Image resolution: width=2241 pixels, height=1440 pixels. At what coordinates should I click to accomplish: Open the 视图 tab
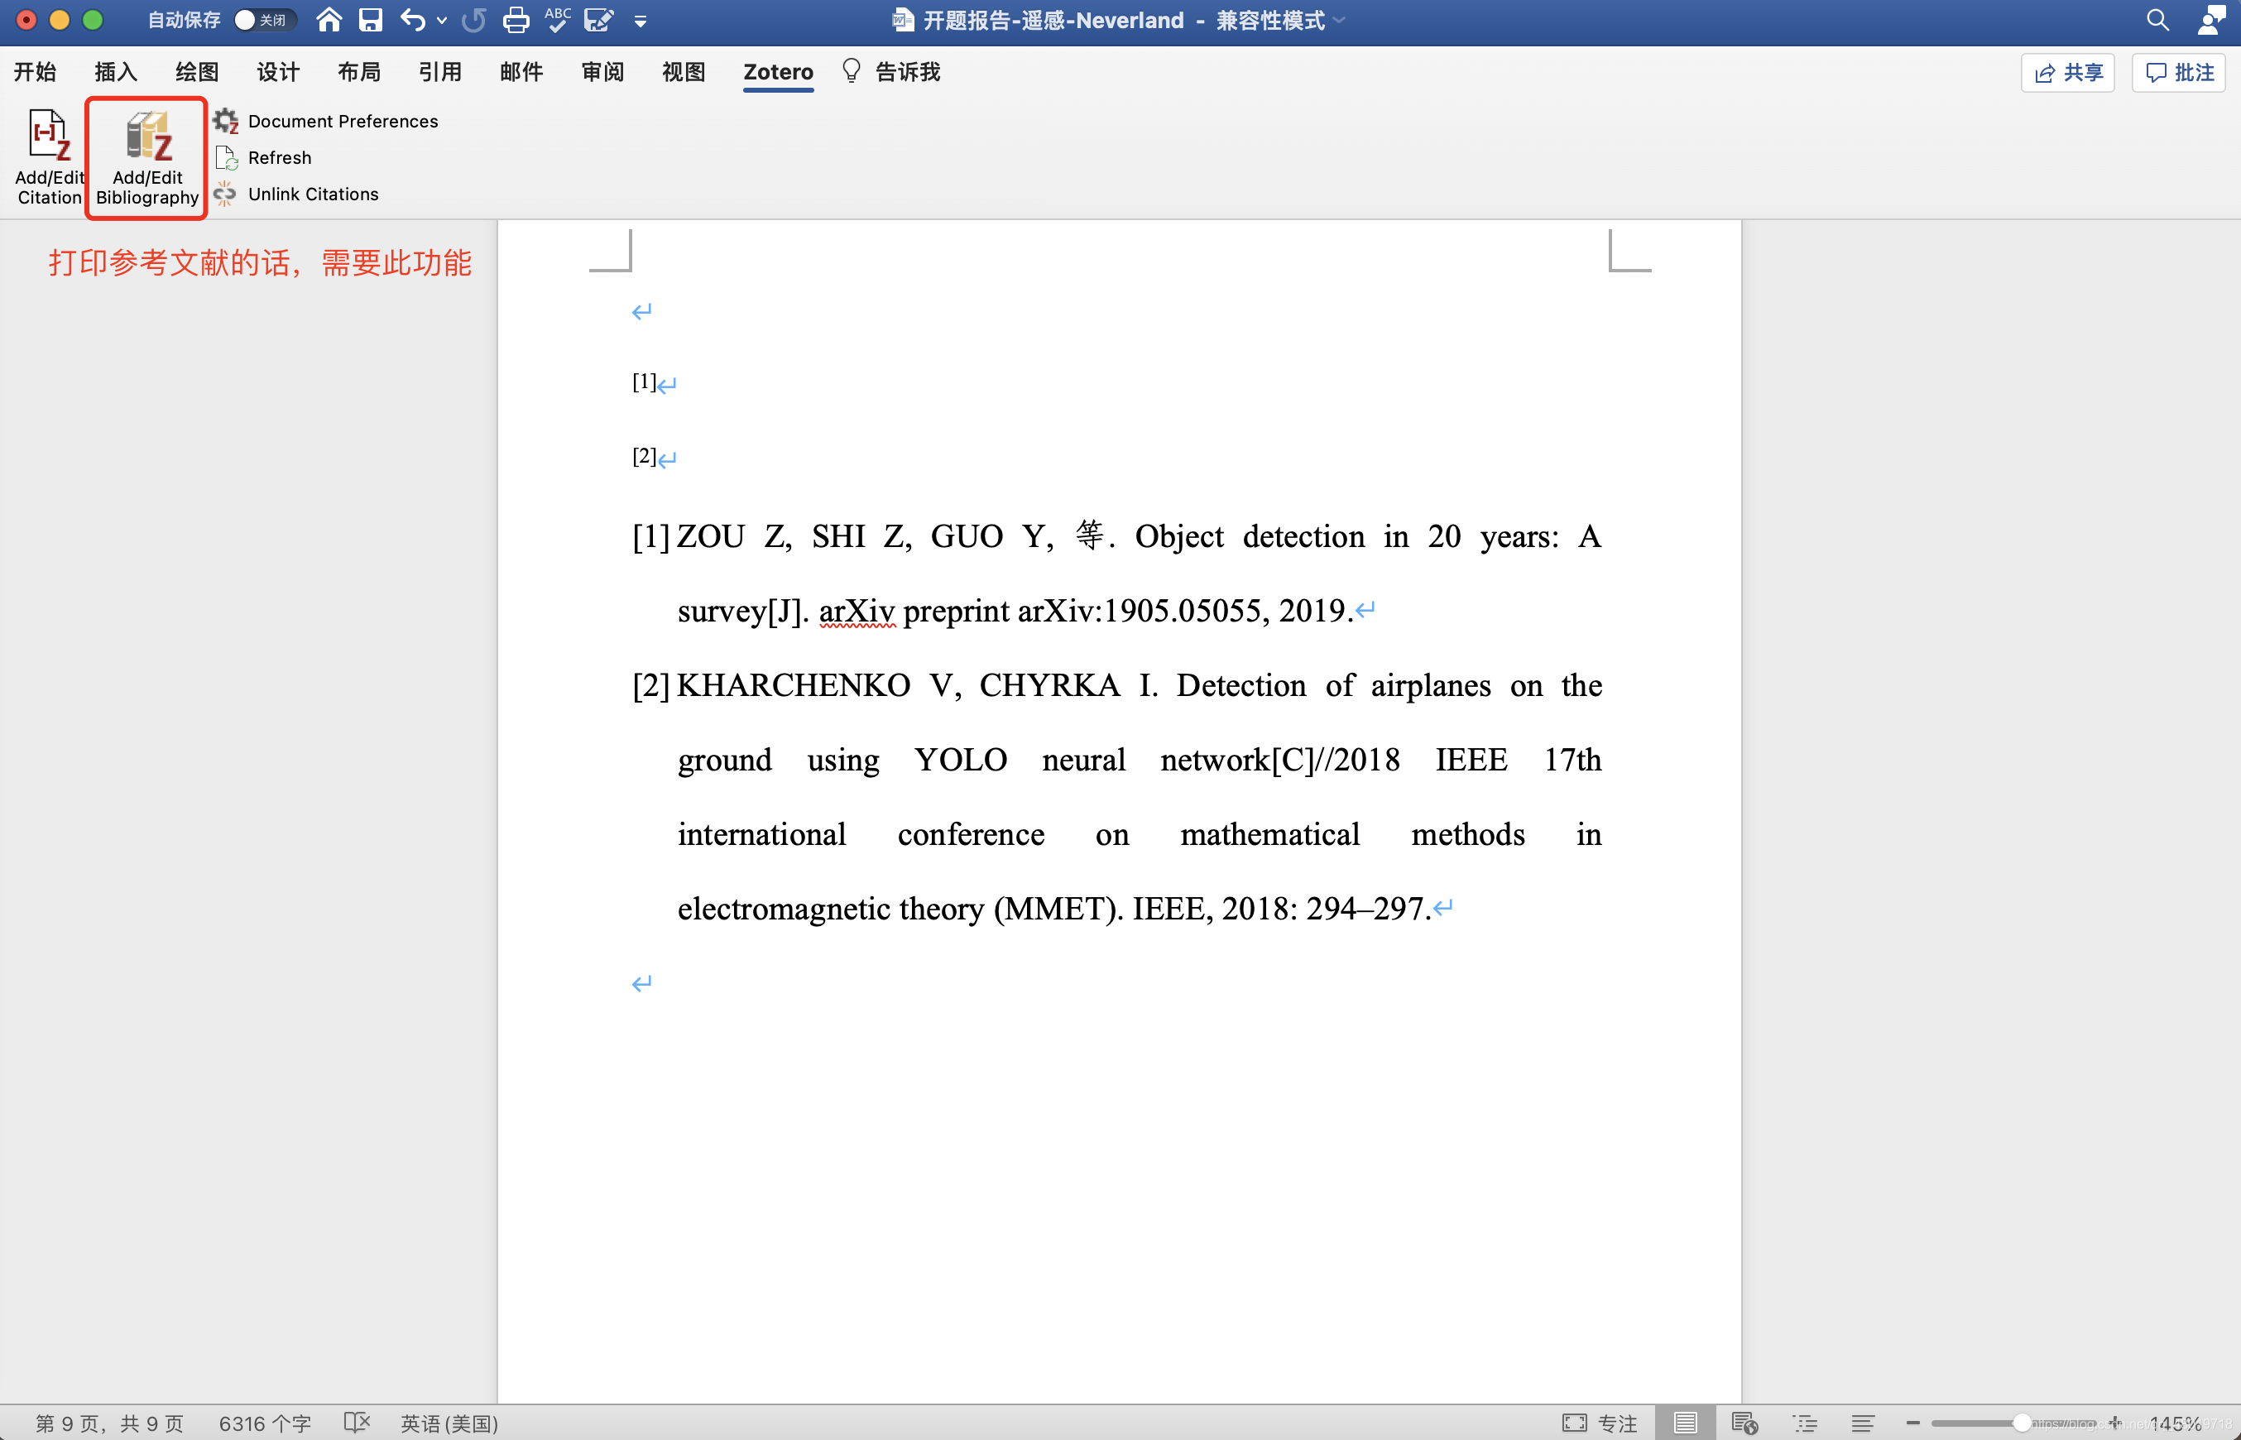click(684, 72)
